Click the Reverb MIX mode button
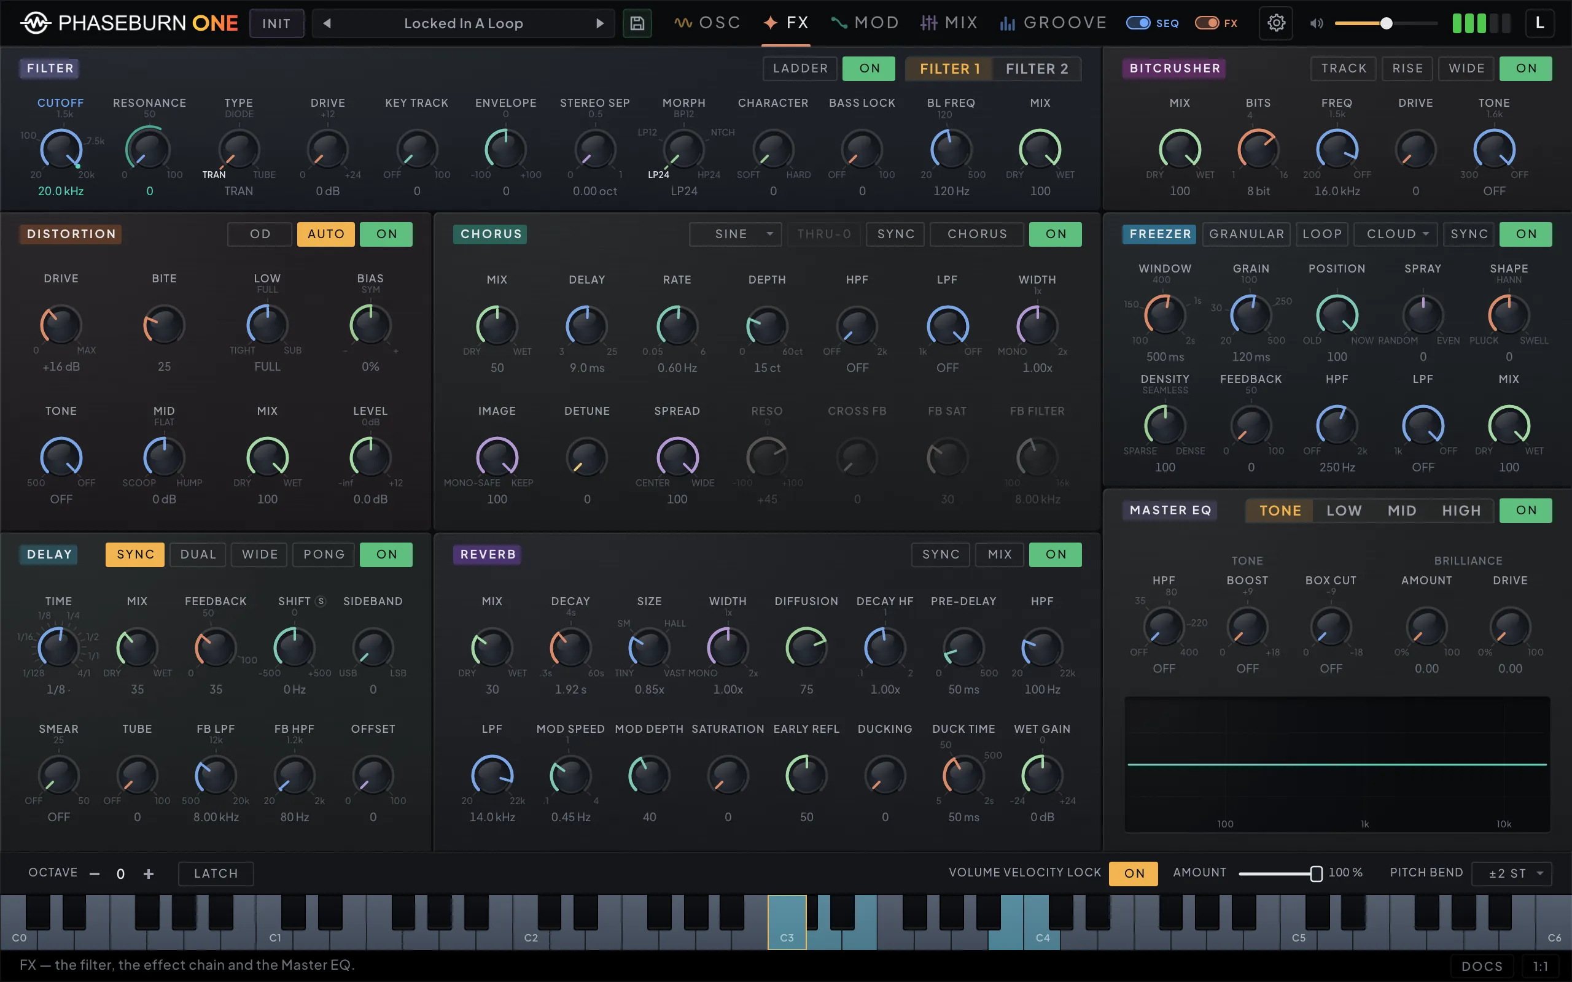Image resolution: width=1572 pixels, height=982 pixels. [1000, 554]
